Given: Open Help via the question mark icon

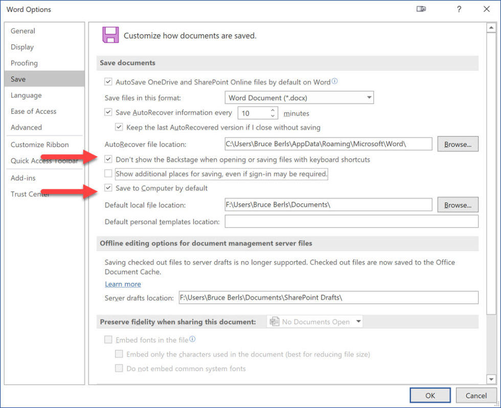Looking at the screenshot, I should 459,9.
